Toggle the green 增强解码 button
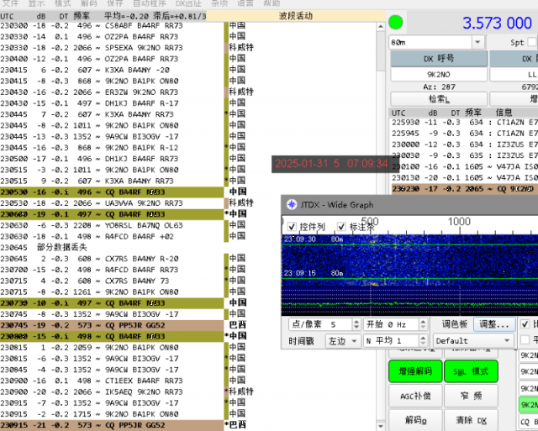This screenshot has height=431, width=538. (415, 371)
